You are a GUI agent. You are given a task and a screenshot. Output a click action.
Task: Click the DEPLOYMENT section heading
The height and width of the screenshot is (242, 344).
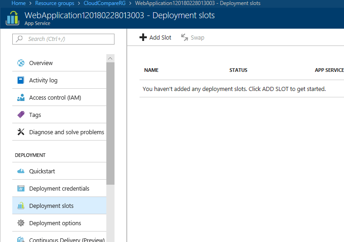pos(30,155)
